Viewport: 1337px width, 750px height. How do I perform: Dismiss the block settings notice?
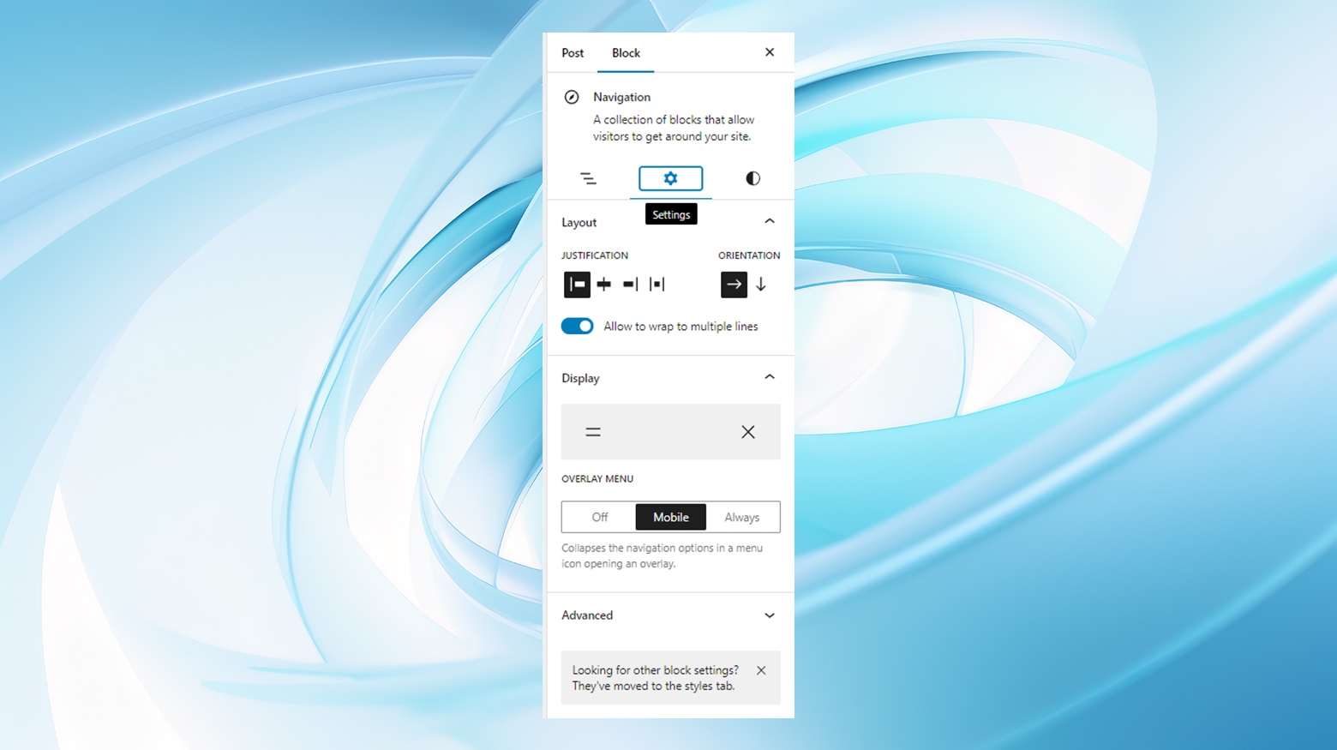click(x=761, y=670)
